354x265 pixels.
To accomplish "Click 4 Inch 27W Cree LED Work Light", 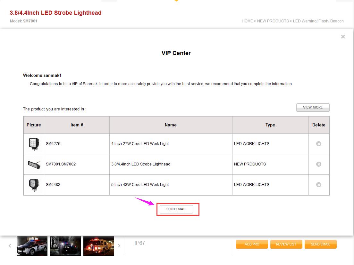I will (x=140, y=143).
